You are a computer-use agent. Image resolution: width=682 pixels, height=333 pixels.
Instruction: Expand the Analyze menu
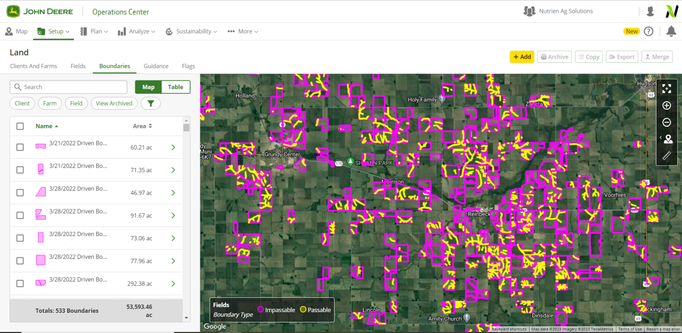[x=137, y=31]
